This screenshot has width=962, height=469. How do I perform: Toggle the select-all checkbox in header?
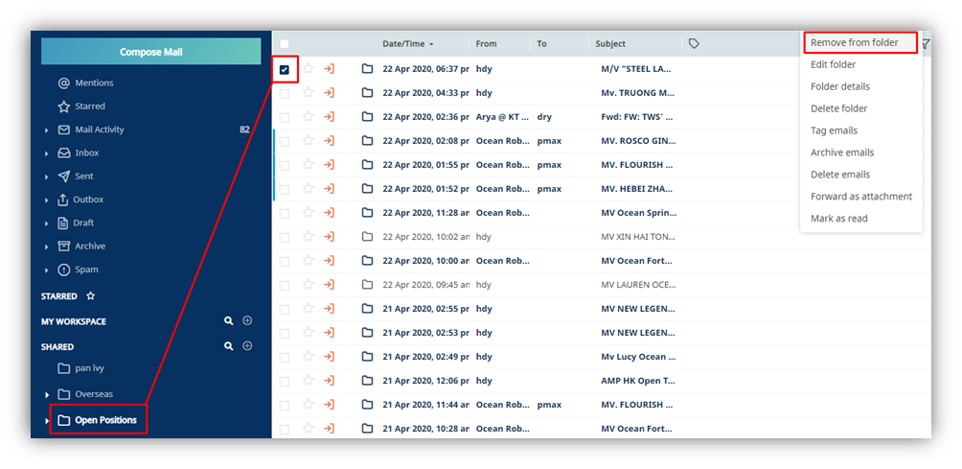(284, 44)
